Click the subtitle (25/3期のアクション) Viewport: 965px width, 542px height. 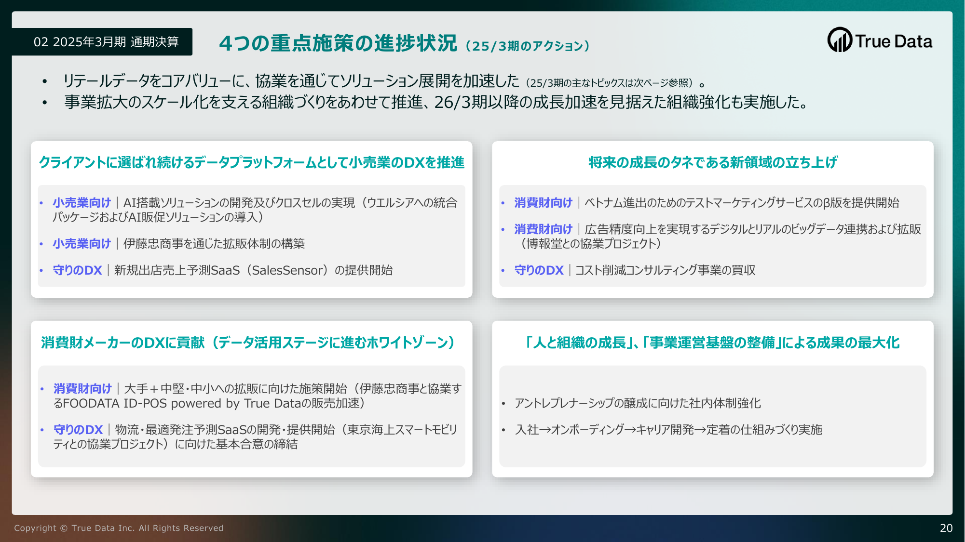[x=527, y=46]
